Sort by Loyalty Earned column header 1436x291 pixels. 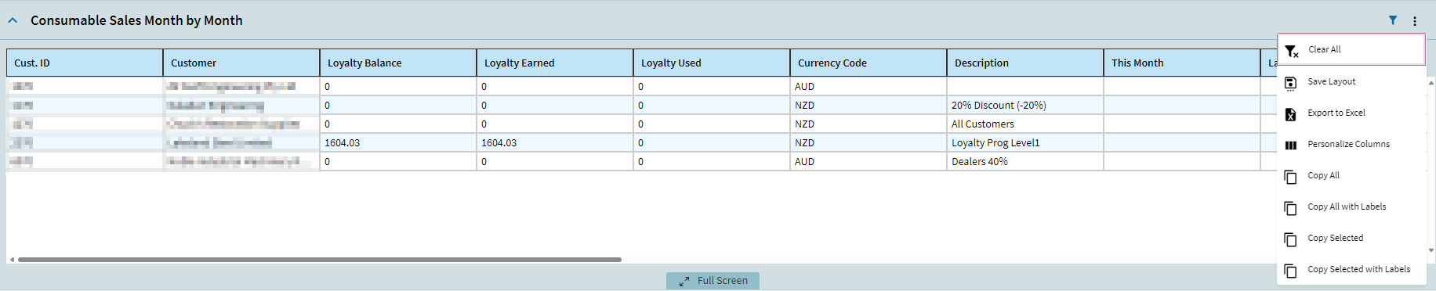tap(555, 63)
